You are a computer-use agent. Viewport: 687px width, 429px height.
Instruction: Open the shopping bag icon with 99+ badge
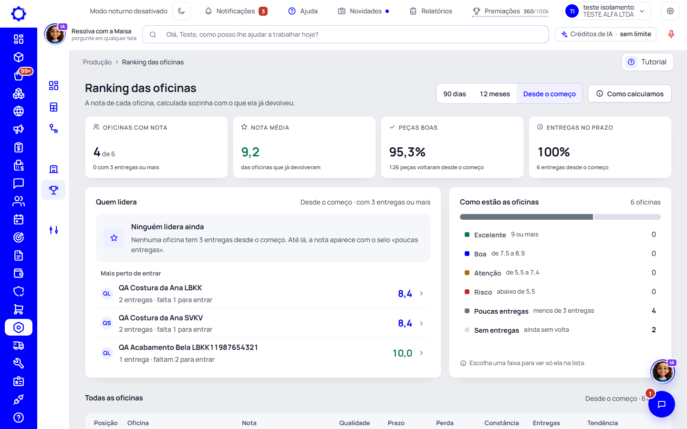click(x=19, y=75)
